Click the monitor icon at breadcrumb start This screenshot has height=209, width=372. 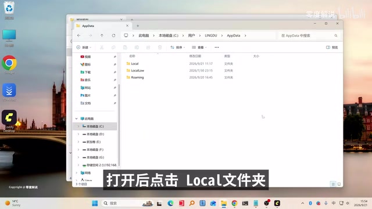[126, 35]
